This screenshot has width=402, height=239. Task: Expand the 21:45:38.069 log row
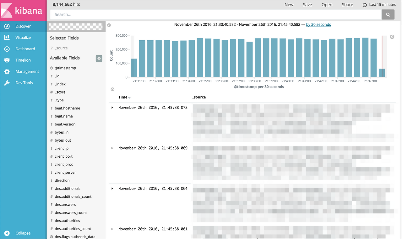point(112,148)
